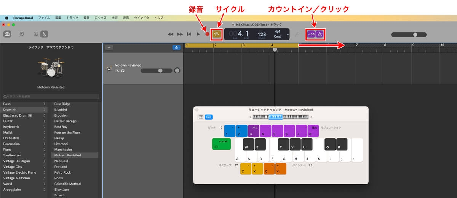Start recording with the red Record button

[207, 34]
